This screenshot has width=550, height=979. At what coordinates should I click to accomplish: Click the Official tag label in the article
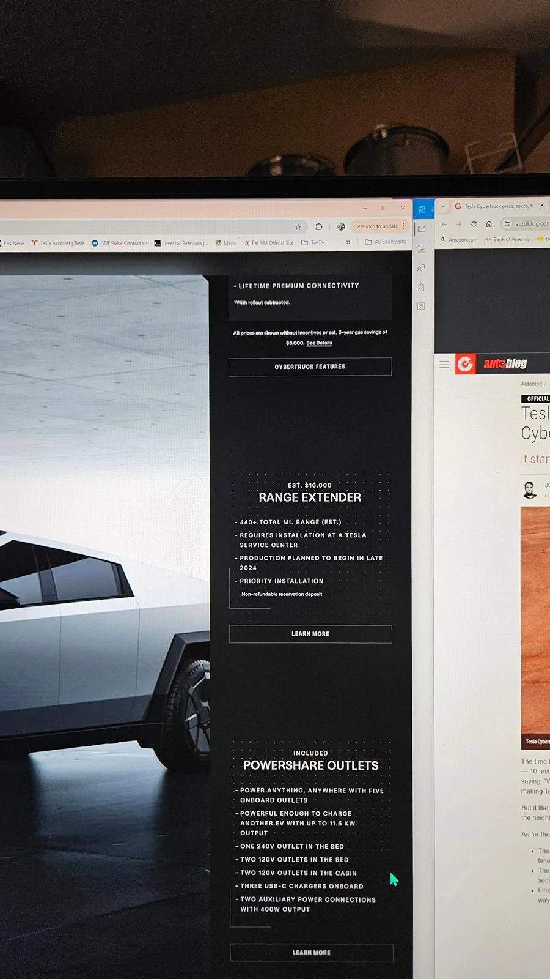536,399
